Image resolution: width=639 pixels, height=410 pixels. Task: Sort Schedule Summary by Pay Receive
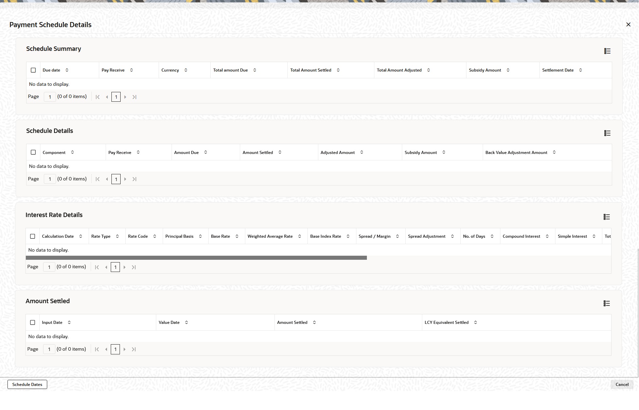click(131, 70)
